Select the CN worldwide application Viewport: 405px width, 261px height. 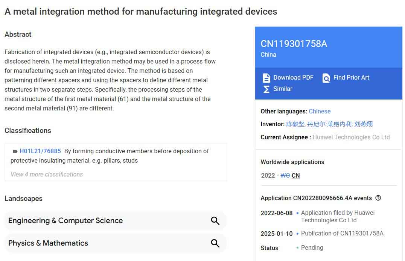point(296,175)
